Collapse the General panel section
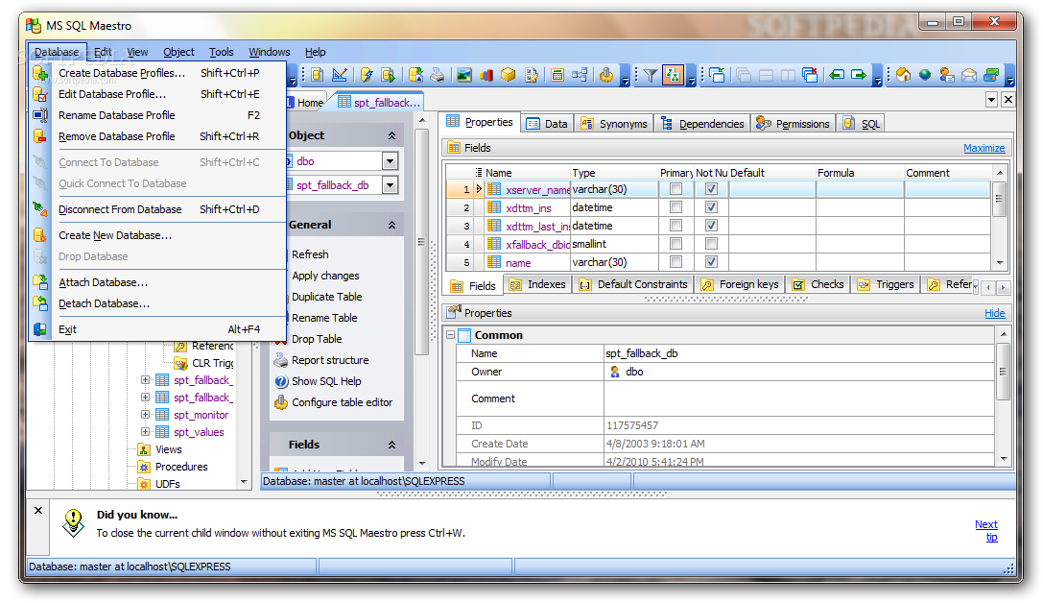The width and height of the screenshot is (1043, 603). [391, 225]
